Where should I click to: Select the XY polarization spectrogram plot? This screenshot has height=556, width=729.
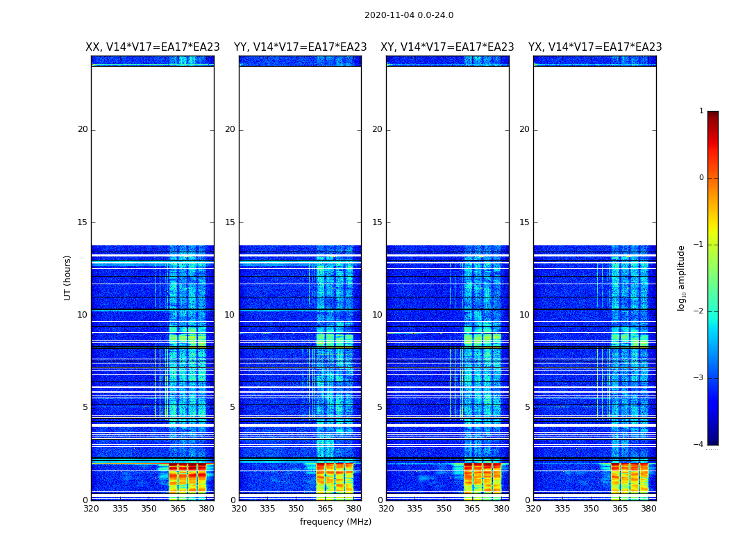point(447,278)
